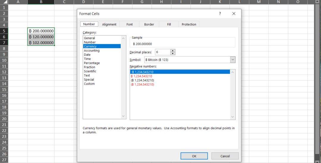Select the General category
Image resolution: width=321 pixels, height=163 pixels.
click(x=102, y=38)
